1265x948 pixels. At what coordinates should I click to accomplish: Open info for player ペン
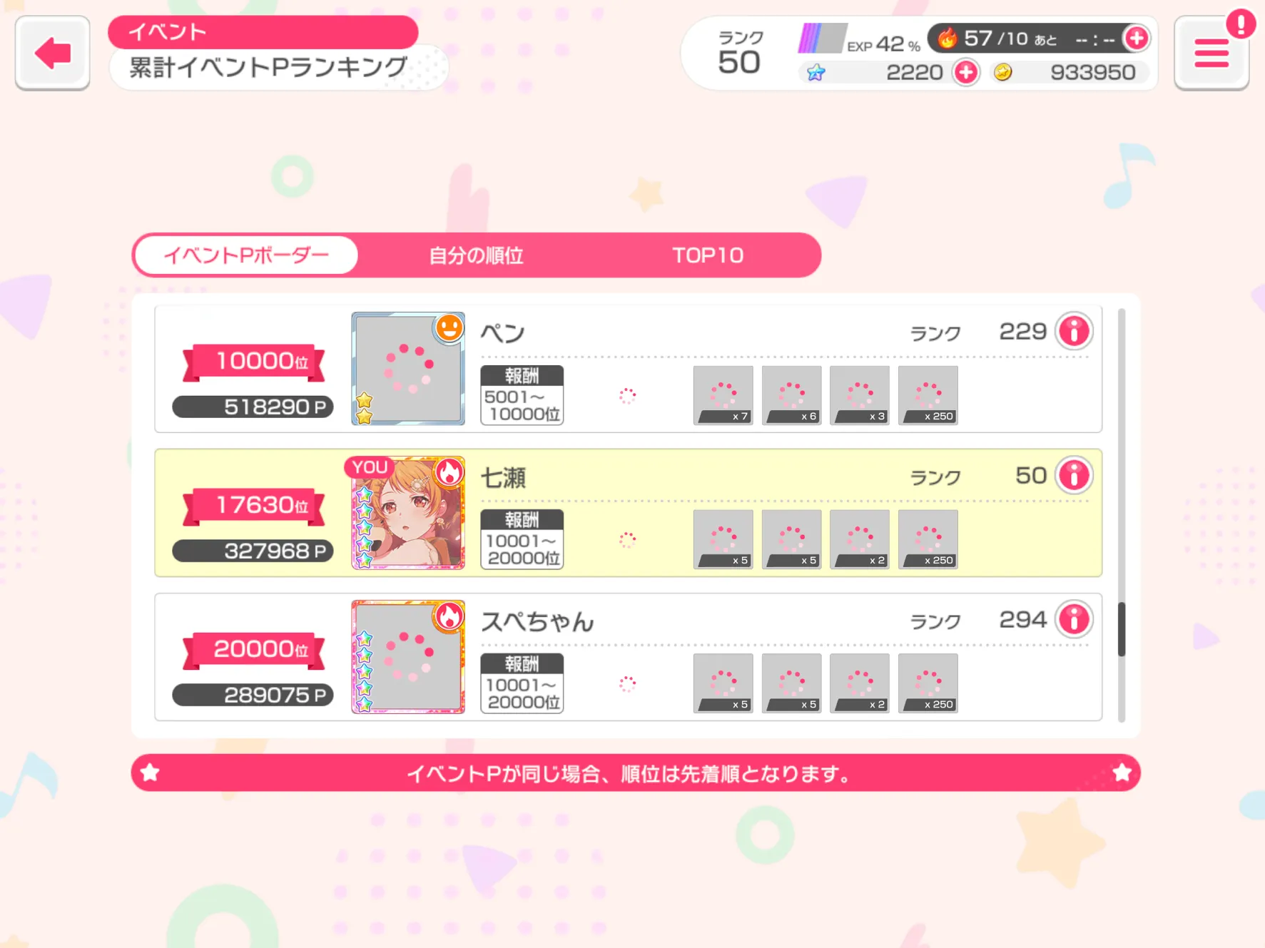point(1074,331)
